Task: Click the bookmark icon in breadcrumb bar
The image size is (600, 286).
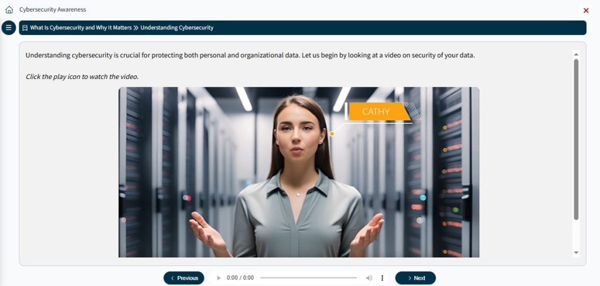Action: pos(25,28)
